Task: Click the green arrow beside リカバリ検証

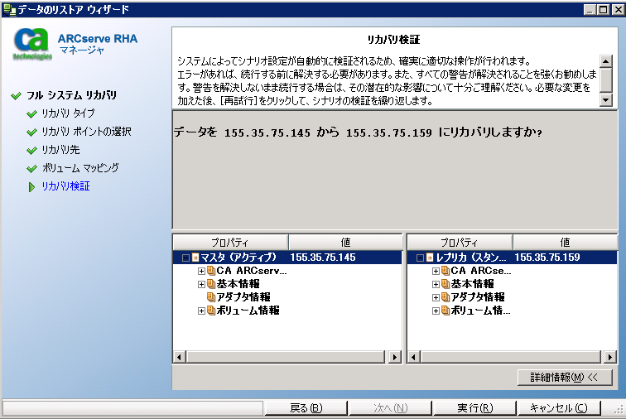Action: tap(31, 187)
